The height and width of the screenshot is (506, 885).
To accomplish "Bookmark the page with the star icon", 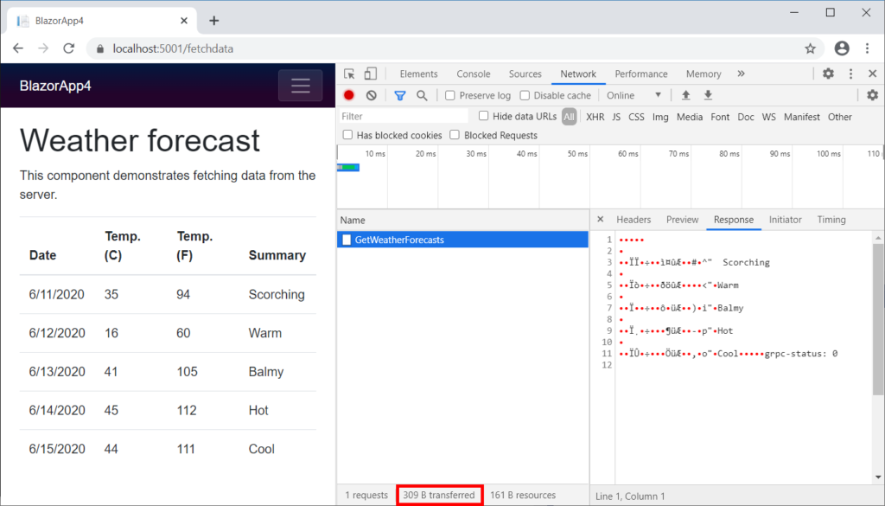I will [811, 49].
